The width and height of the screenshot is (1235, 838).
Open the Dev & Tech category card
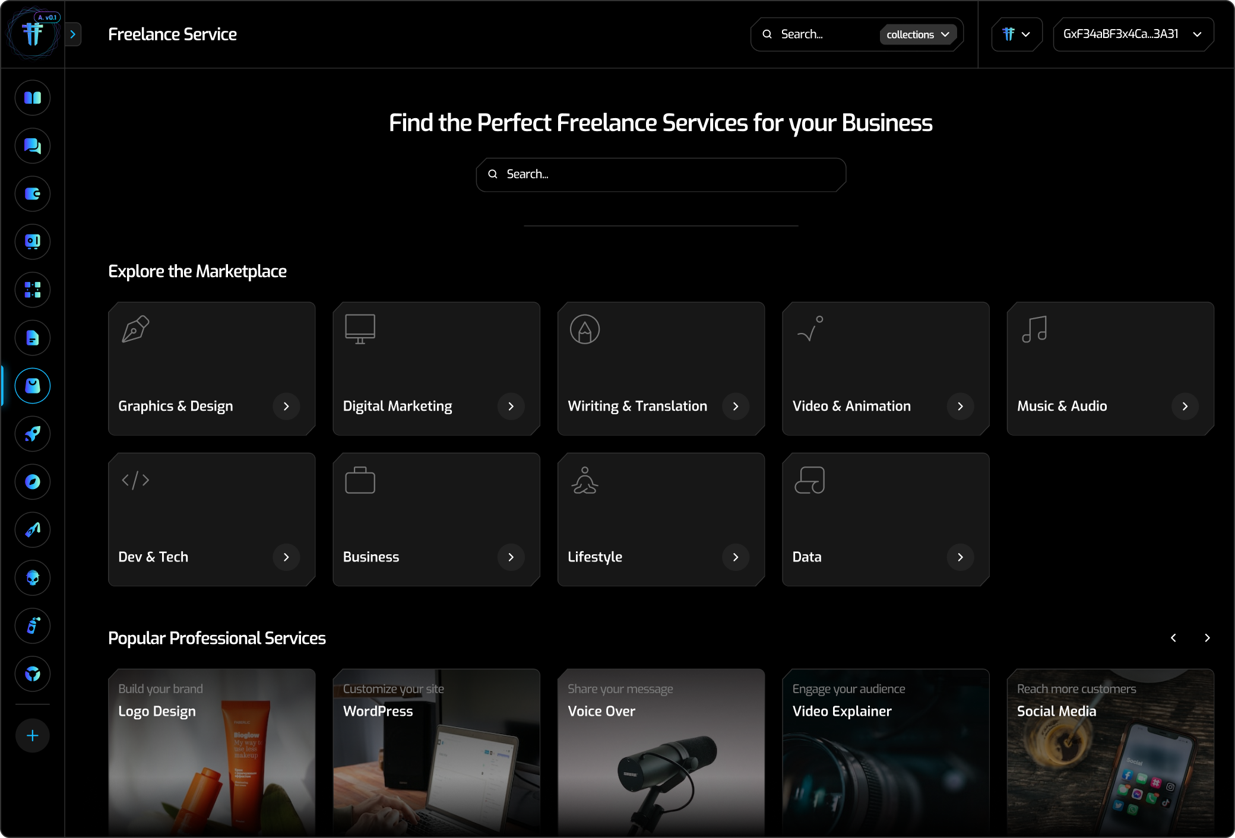(211, 519)
